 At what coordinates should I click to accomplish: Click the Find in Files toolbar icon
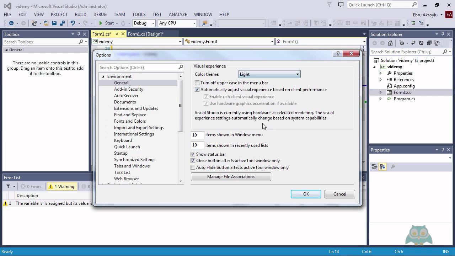(x=204, y=23)
